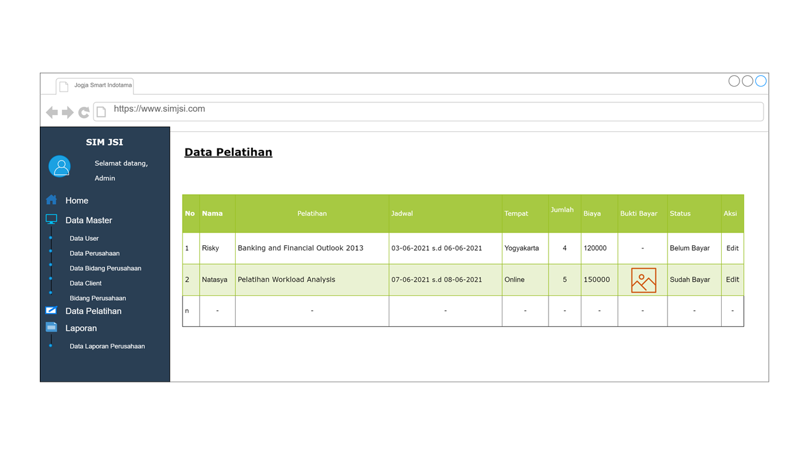
Task: Open Data Laporan Perusahaan report item
Action: coord(107,346)
